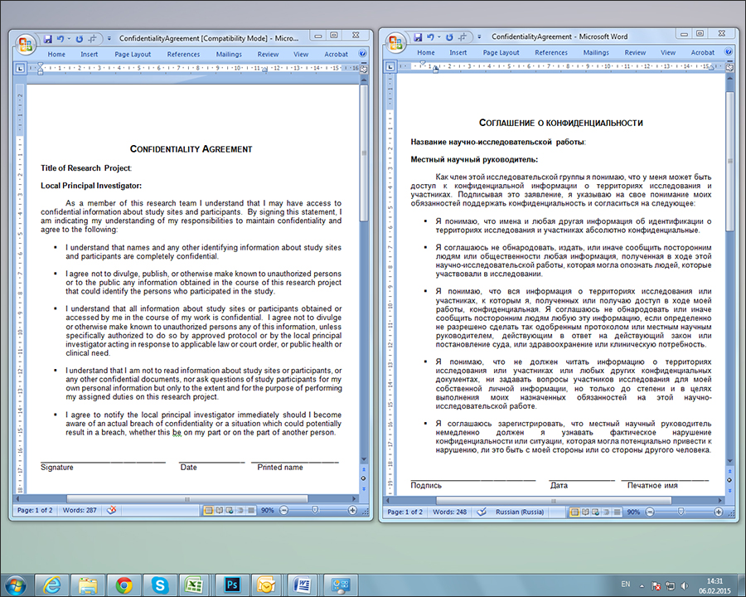
Task: Switch Russian document to Full Screen Reading
Action: (x=585, y=512)
